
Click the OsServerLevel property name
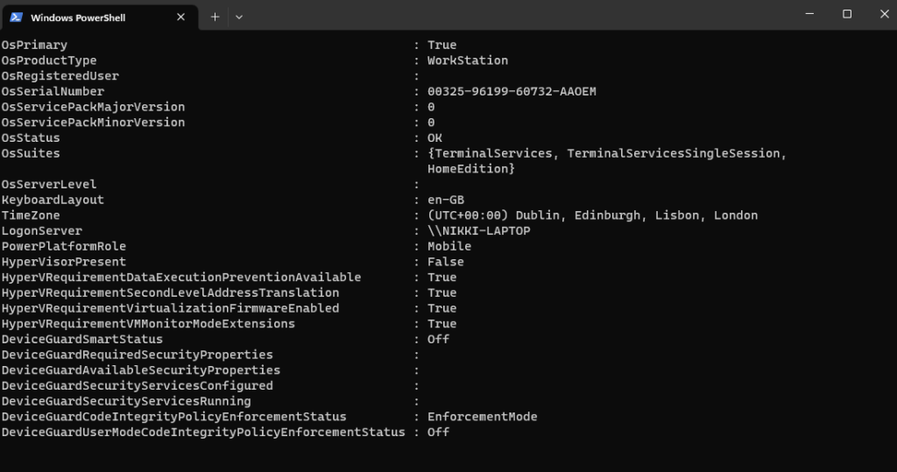coord(49,184)
